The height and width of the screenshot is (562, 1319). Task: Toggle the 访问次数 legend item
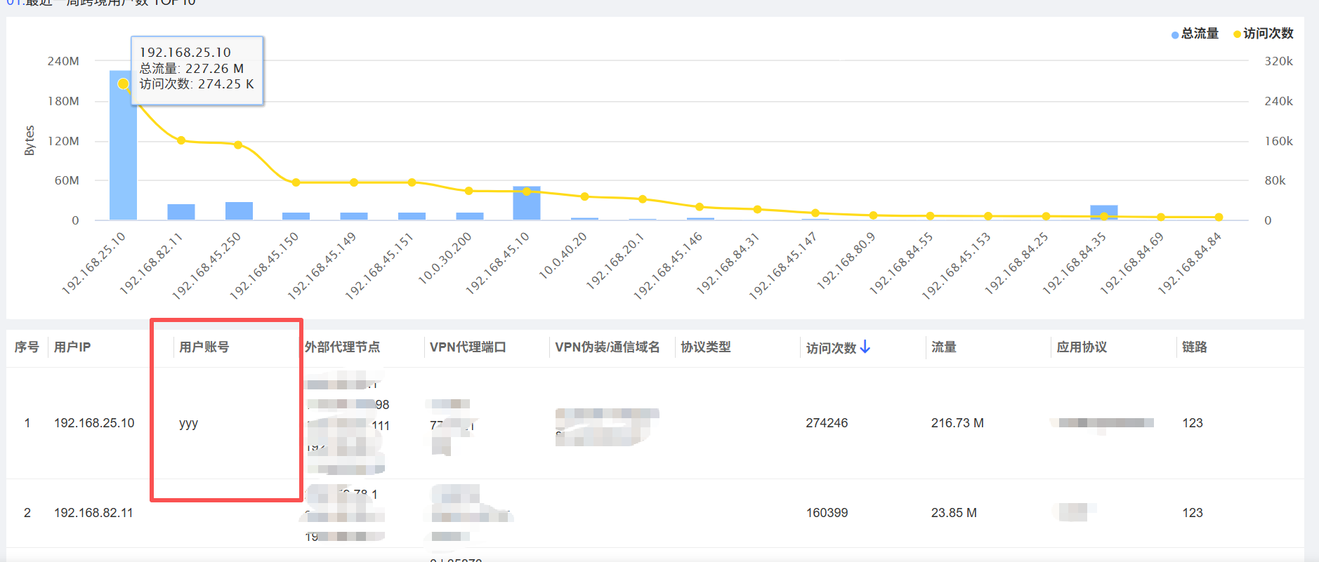coord(1263,34)
